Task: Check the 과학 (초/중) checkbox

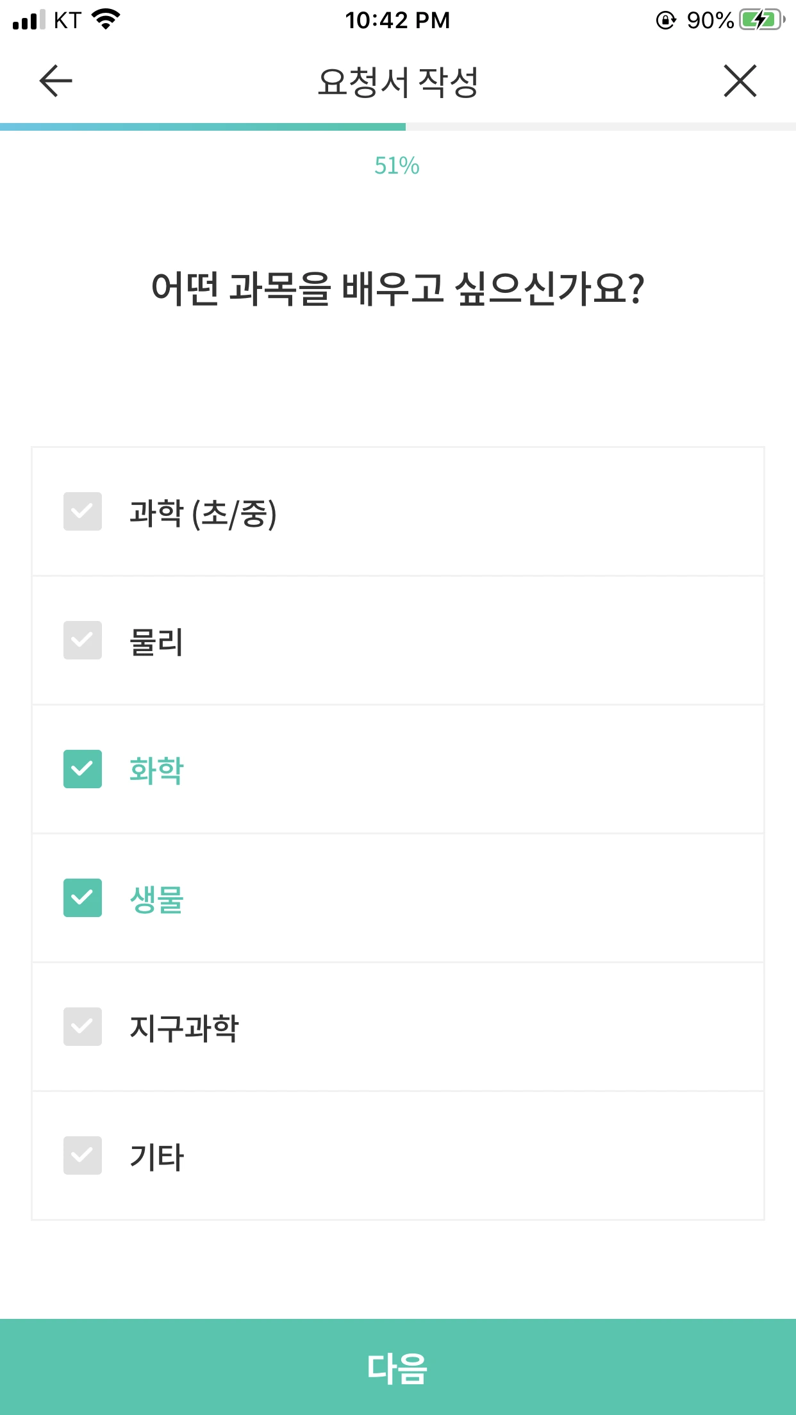Action: [83, 511]
